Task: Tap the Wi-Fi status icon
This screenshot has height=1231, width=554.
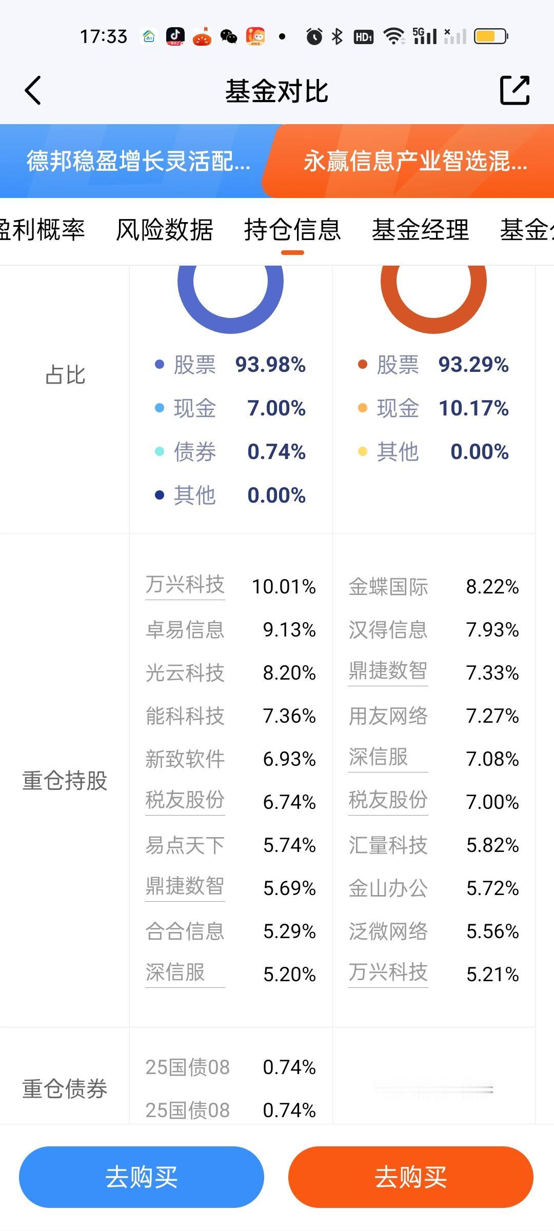Action: pyautogui.click(x=394, y=36)
